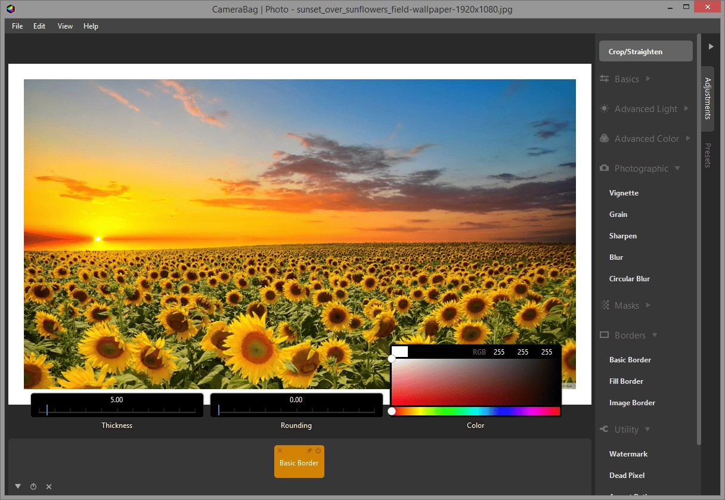Image resolution: width=725 pixels, height=500 pixels.
Task: Collapse the adjustment tray with the down triangle
Action: point(18,486)
